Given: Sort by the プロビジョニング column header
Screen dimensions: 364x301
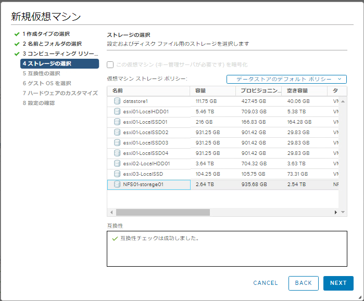Looking at the screenshot, I should 259,91.
